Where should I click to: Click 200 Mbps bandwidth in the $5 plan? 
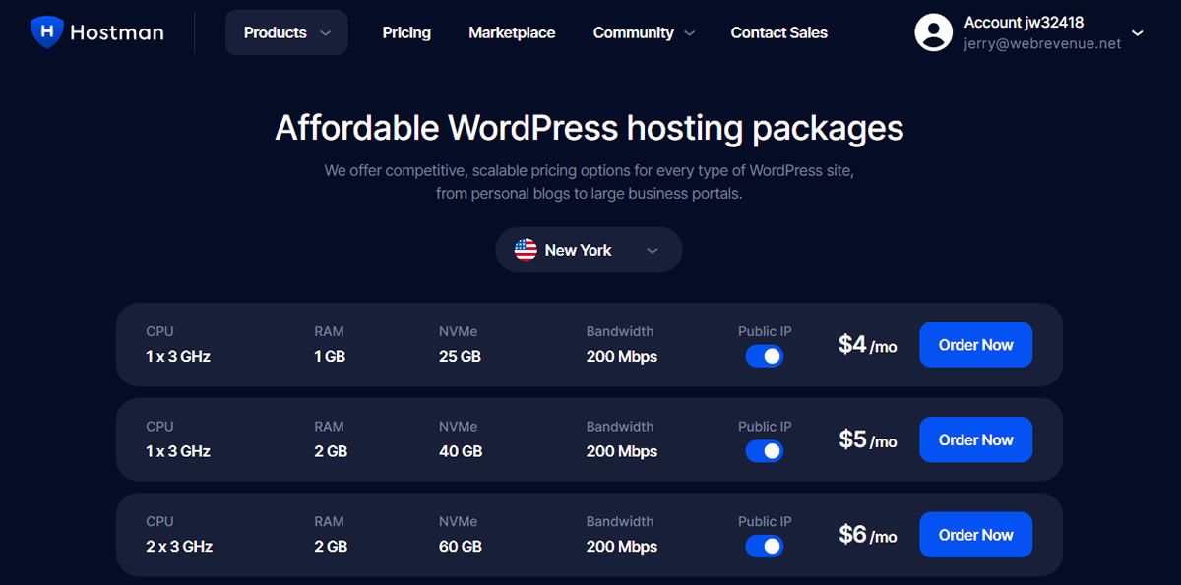pos(622,451)
